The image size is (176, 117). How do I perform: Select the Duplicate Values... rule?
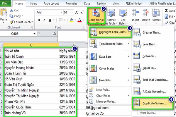tap(153, 103)
